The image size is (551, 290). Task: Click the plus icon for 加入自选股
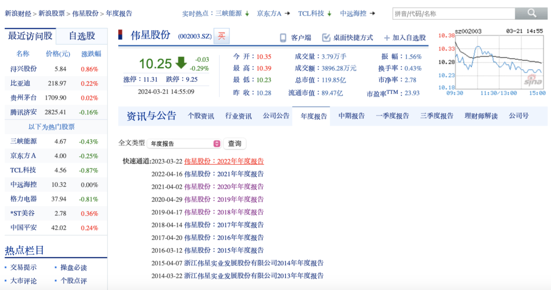[x=386, y=38]
